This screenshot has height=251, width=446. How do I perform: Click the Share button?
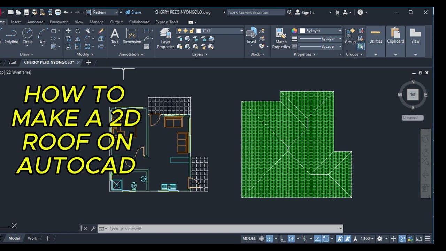point(133,12)
